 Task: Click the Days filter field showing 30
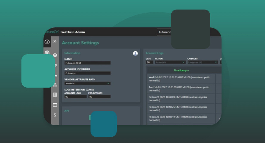pos(149,62)
